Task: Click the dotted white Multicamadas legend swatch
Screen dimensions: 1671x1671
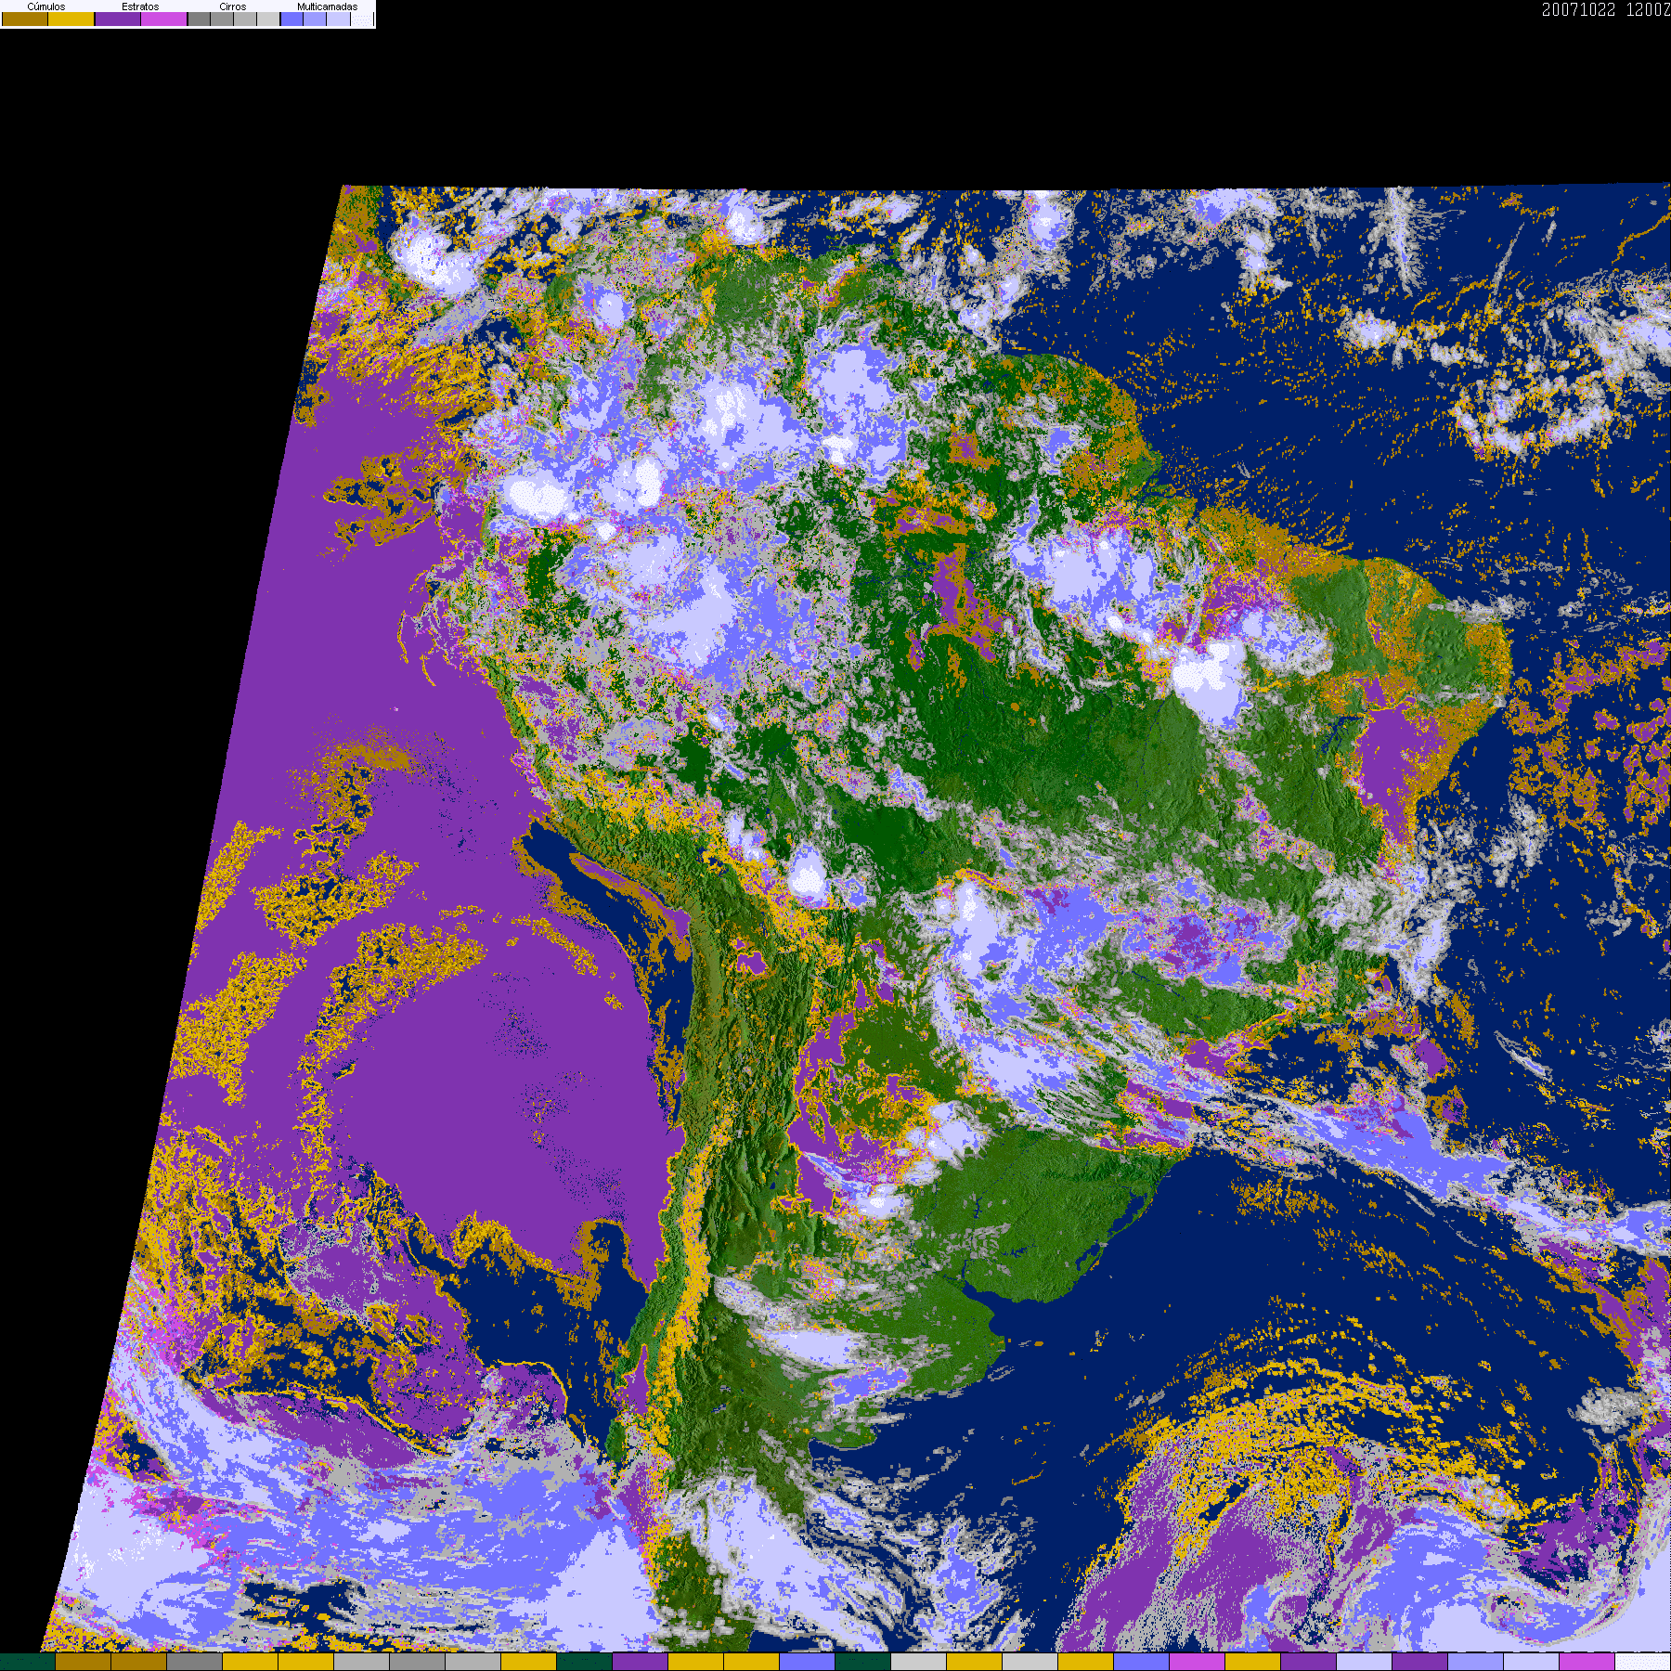Action: click(362, 19)
